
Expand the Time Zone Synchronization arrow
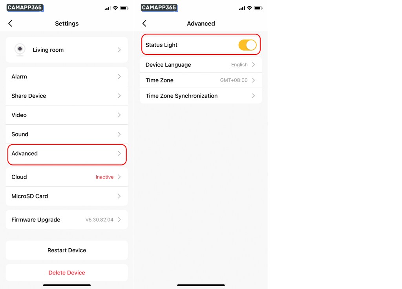253,96
